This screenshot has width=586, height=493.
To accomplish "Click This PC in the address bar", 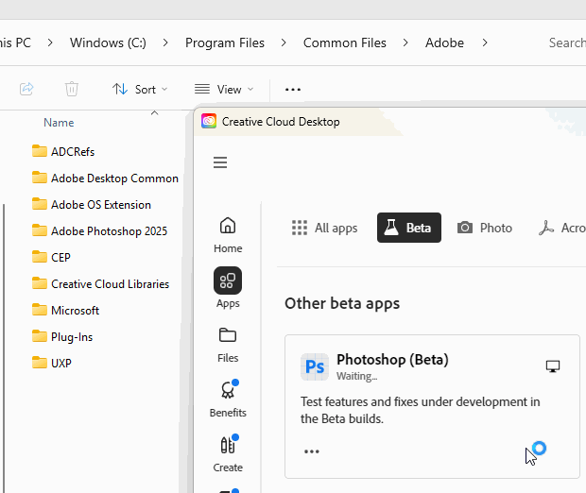I will coord(15,42).
